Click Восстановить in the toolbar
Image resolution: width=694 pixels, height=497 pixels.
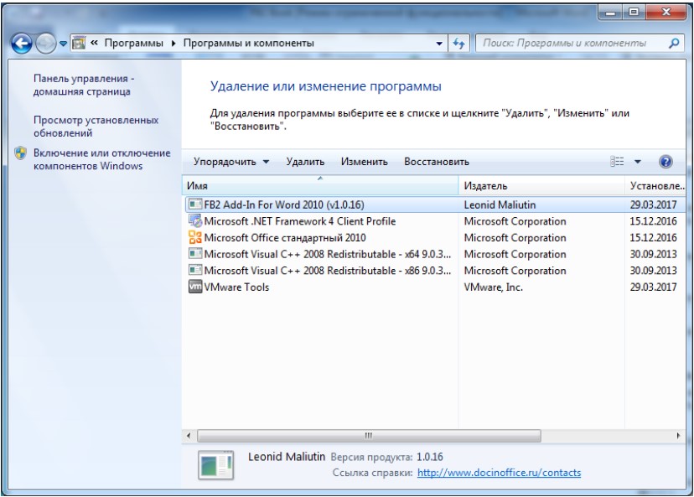click(436, 162)
